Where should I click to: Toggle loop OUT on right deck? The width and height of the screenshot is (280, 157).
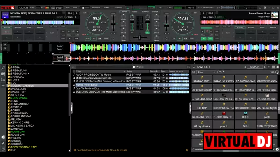(x=210, y=39)
